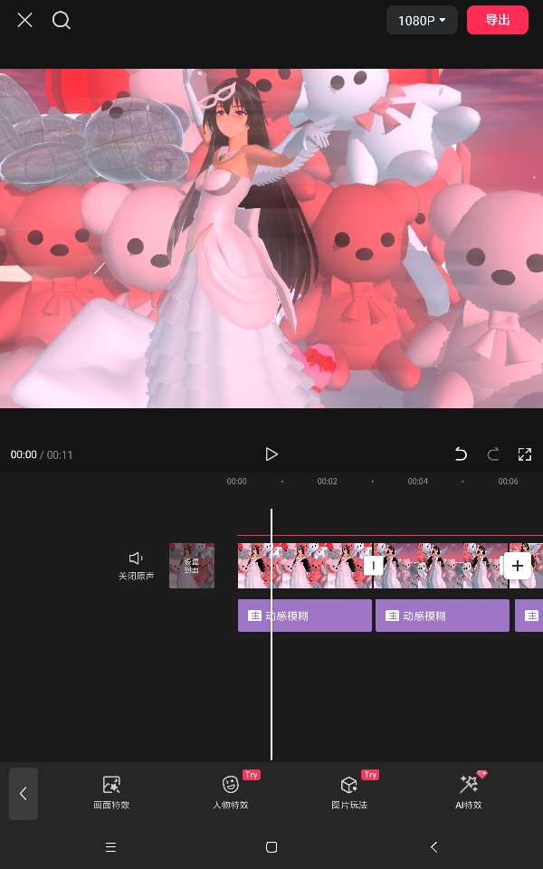This screenshot has width=543, height=869.
Task: Add a new clip with plus button
Action: coord(517,566)
